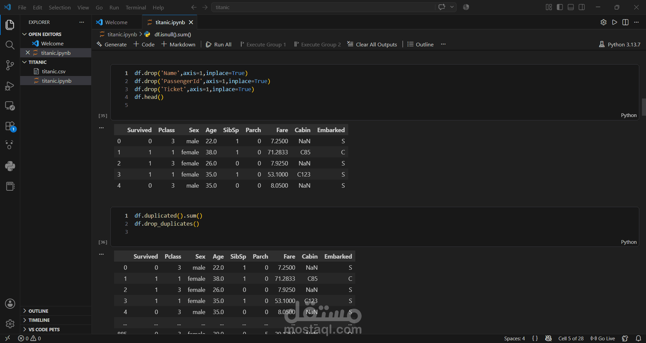
Task: Open the Explorer view icon
Action: click(10, 25)
